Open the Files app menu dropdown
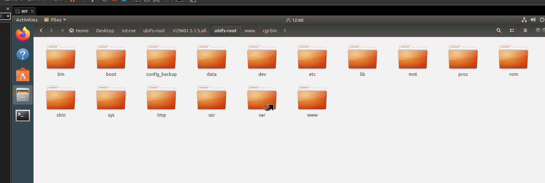545x183 pixels. [x=55, y=20]
